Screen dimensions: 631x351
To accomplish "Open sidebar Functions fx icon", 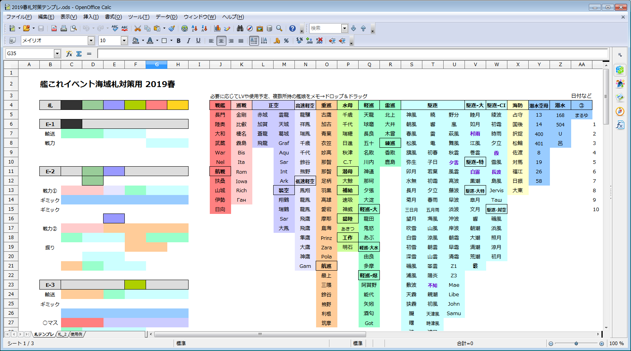I will tap(620, 125).
